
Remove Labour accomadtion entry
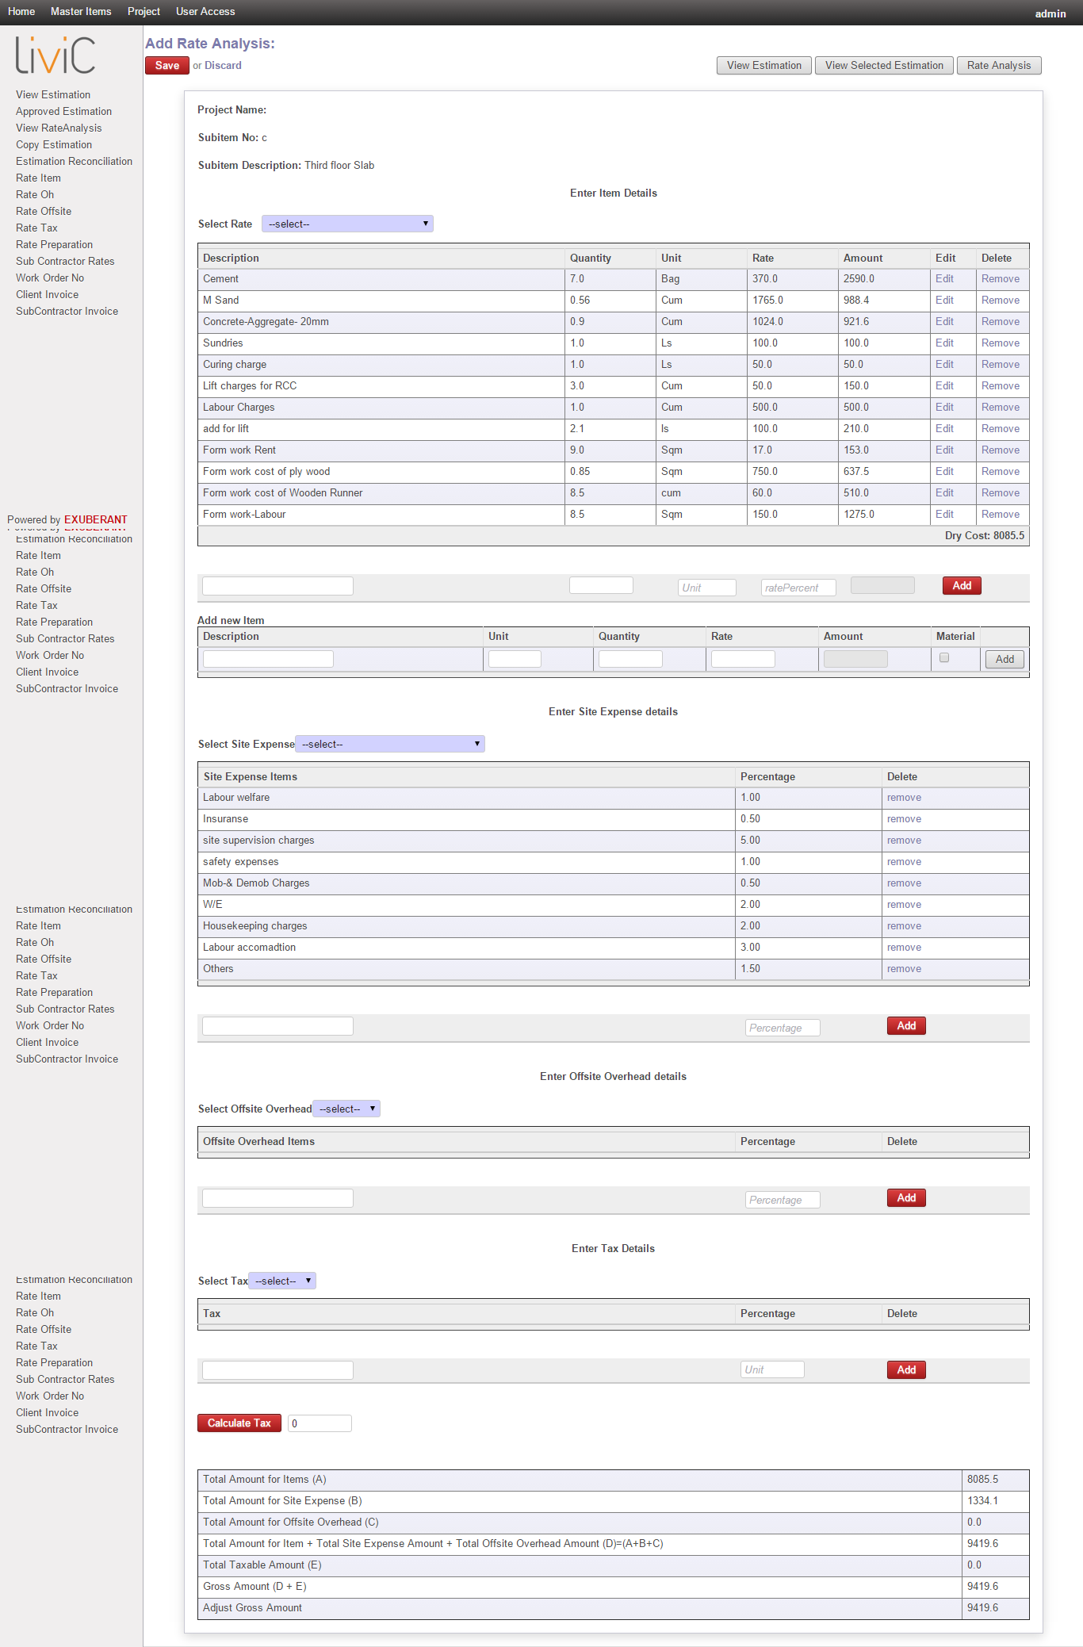(x=904, y=947)
